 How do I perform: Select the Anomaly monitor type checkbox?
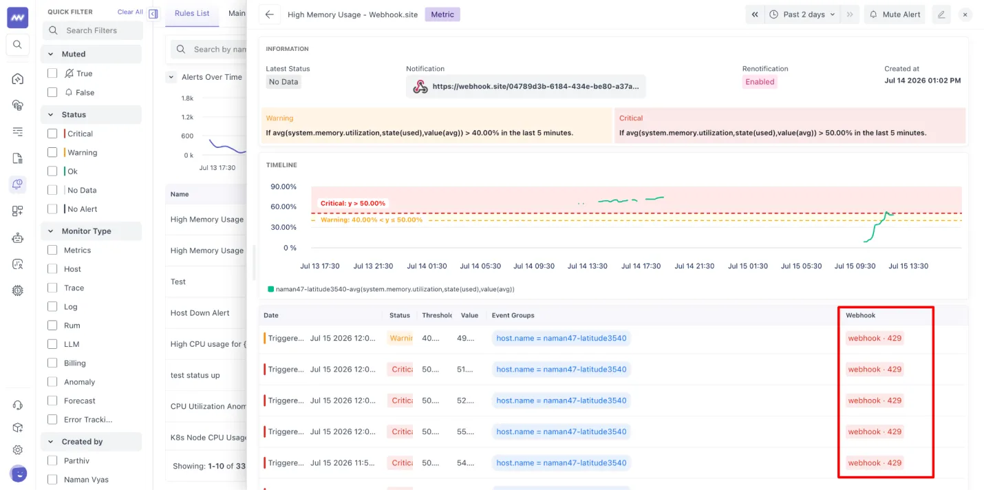[x=52, y=382]
